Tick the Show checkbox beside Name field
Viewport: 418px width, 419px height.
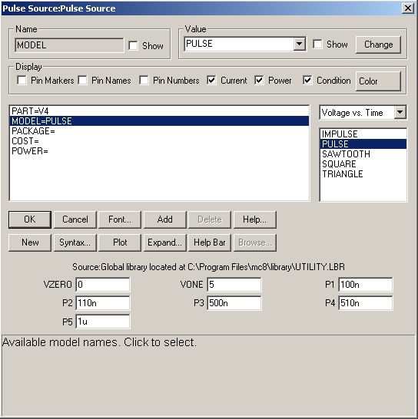(x=133, y=45)
